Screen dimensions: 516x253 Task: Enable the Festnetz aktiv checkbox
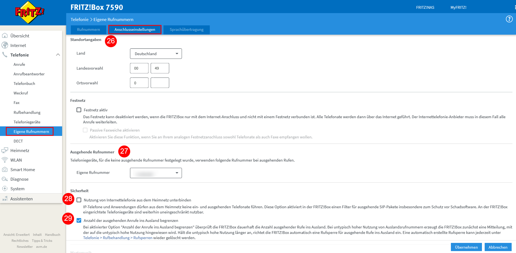(x=79, y=110)
